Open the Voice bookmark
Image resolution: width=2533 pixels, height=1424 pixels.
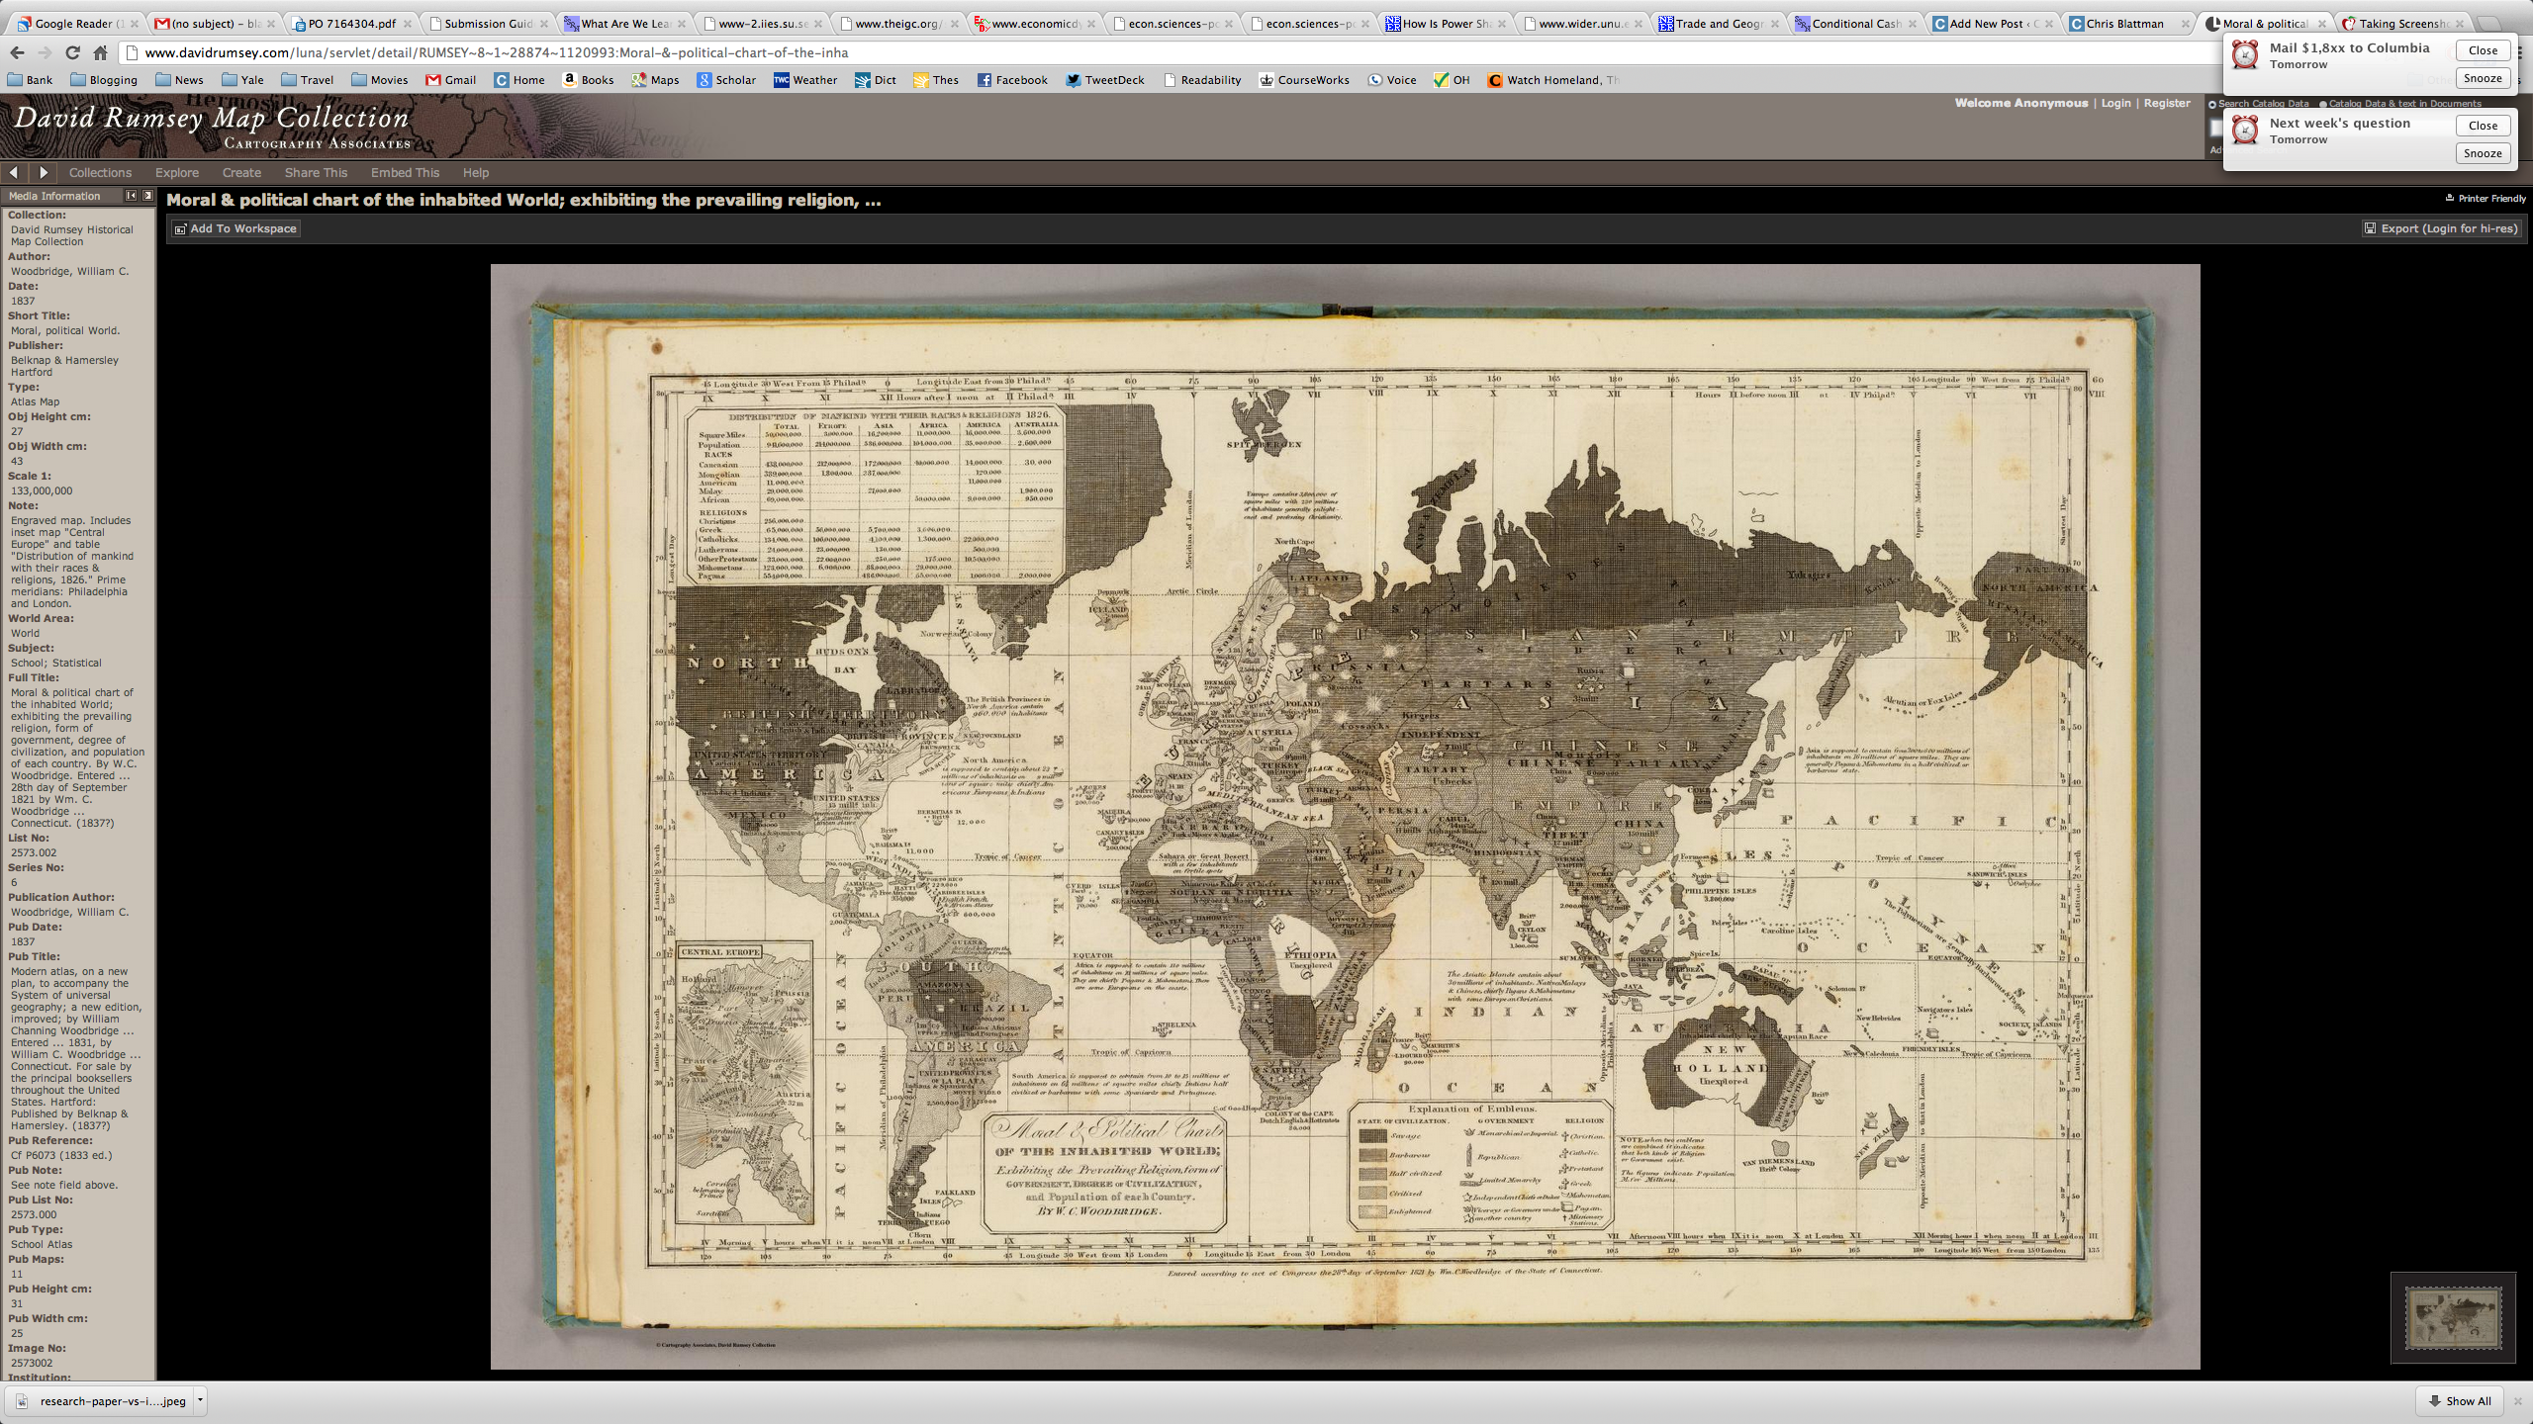1392,80
